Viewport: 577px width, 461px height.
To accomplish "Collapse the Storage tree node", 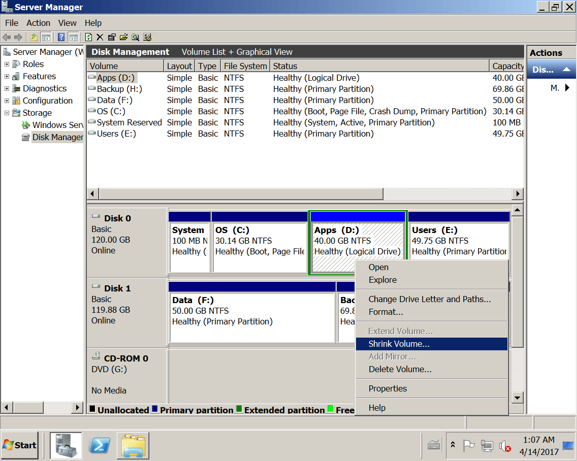I will (7, 113).
